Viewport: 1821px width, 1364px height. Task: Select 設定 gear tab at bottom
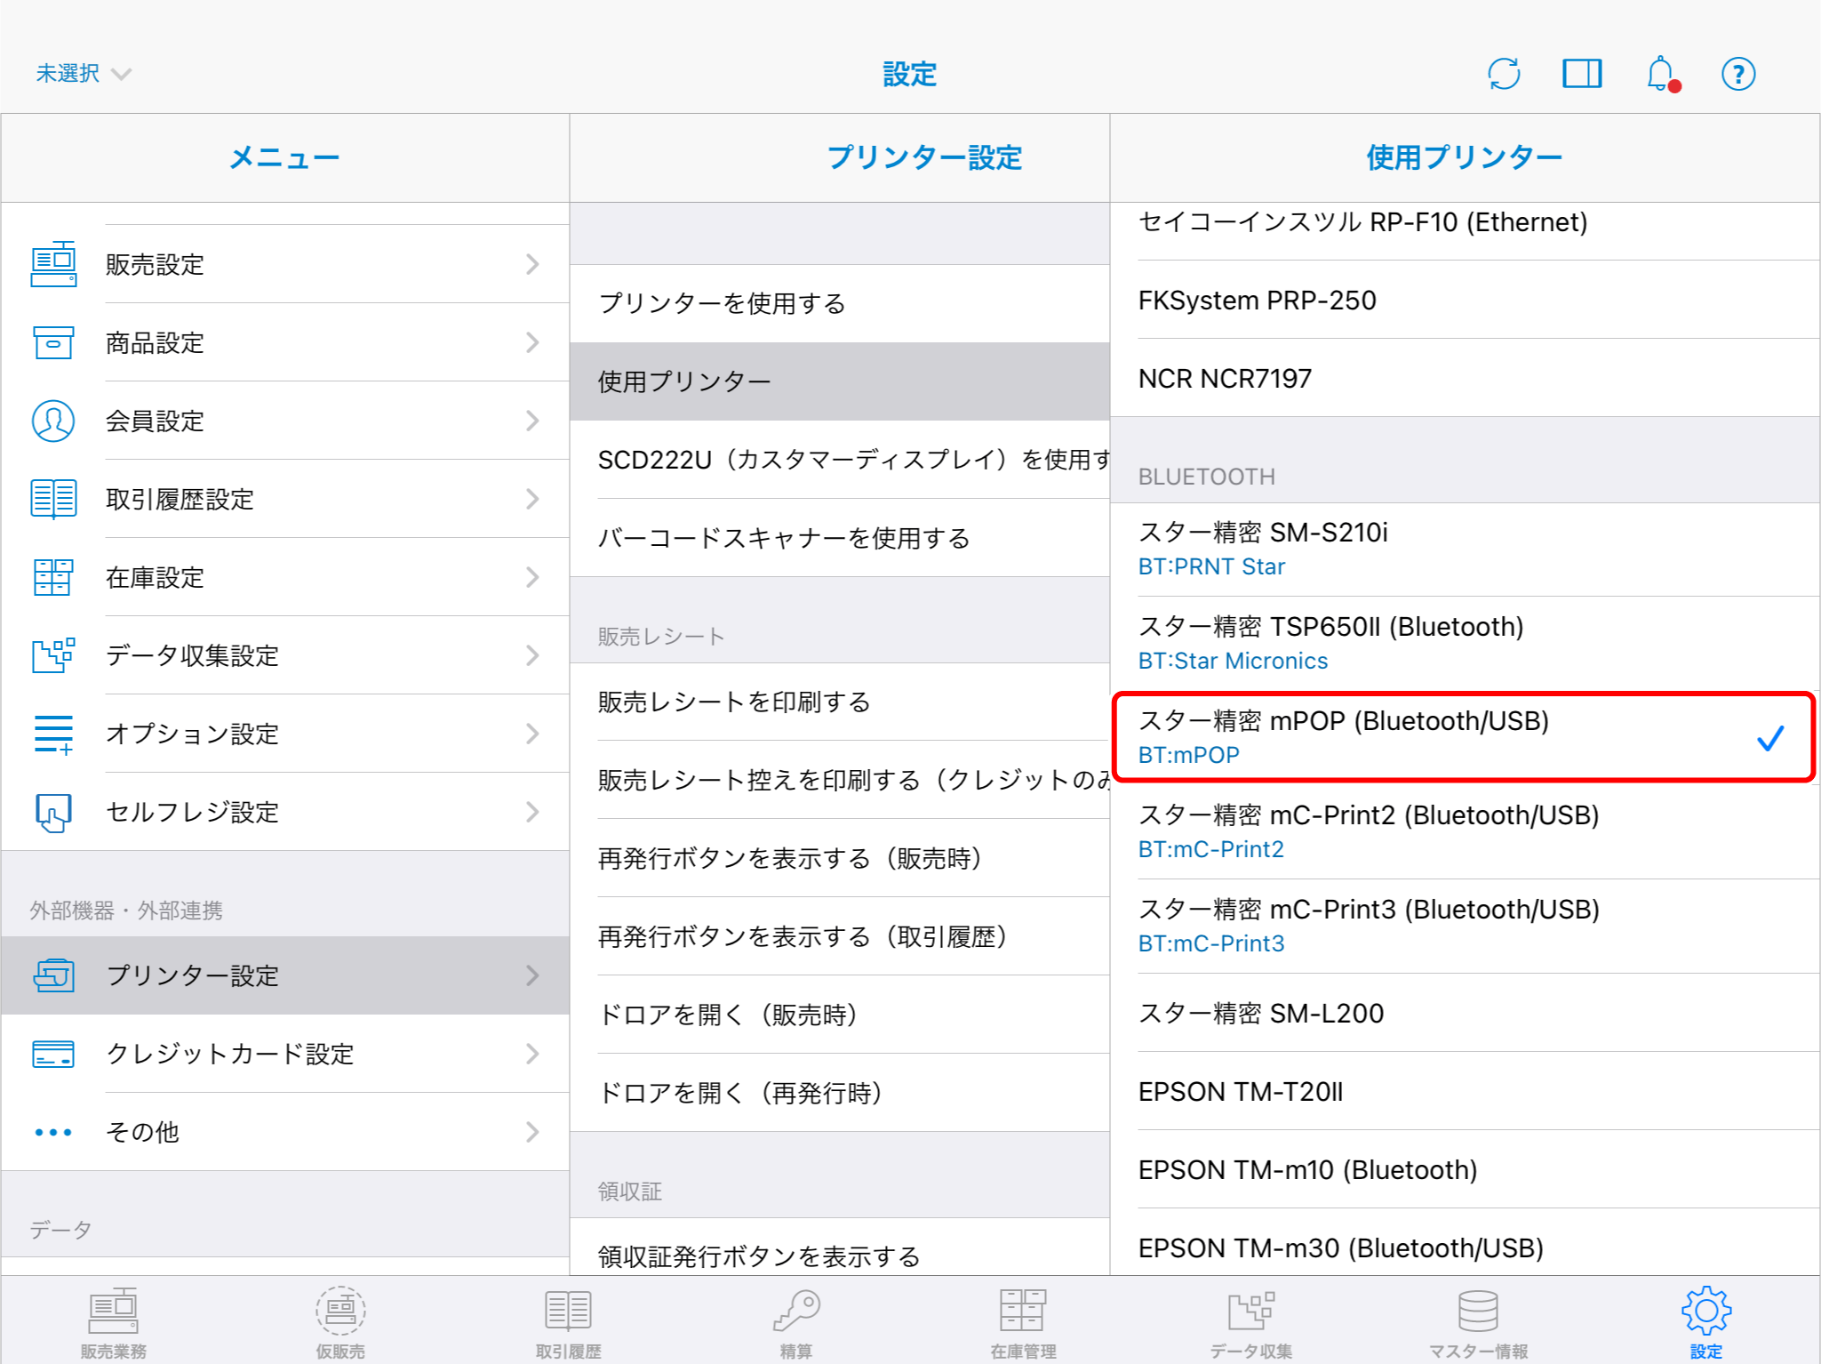1706,1322
